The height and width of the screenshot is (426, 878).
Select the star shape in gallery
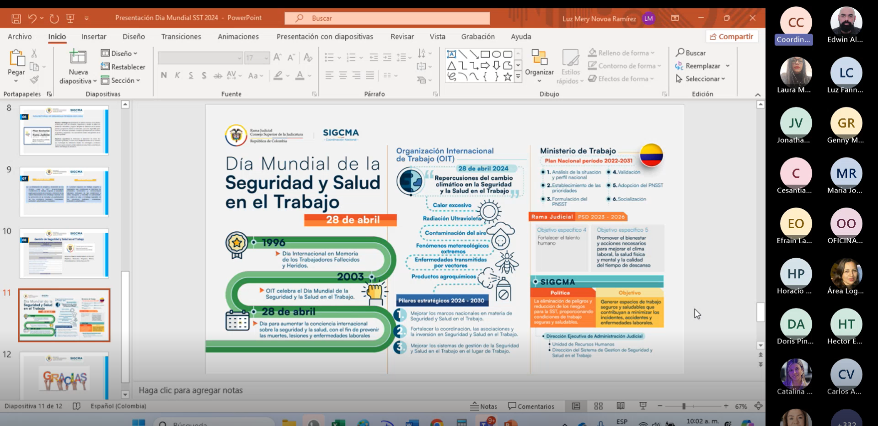[508, 77]
